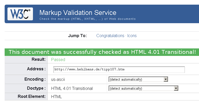Click the Check the markup subtitle text
This screenshot has width=199, height=102.
(88, 19)
